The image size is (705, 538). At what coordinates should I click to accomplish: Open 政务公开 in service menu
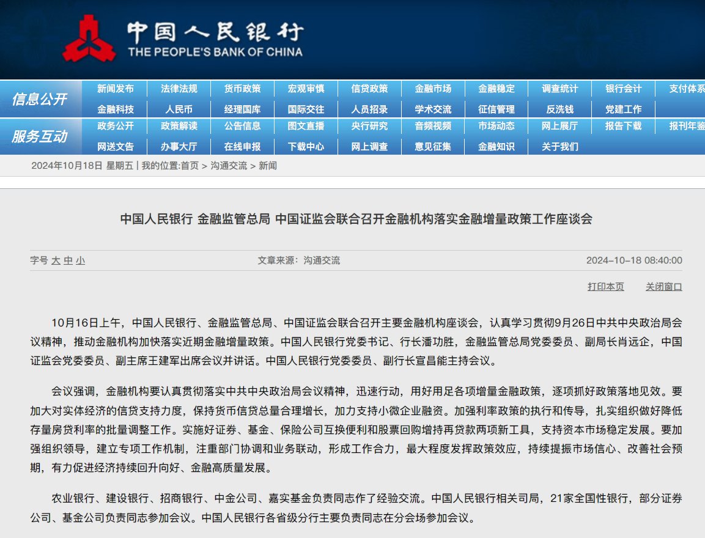point(116,126)
